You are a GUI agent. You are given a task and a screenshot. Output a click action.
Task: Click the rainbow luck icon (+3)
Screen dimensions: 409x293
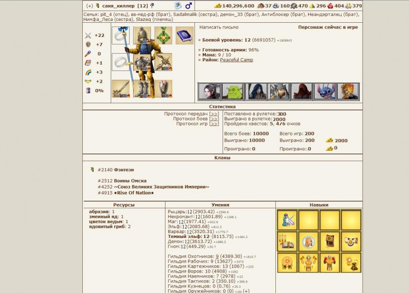88,73
